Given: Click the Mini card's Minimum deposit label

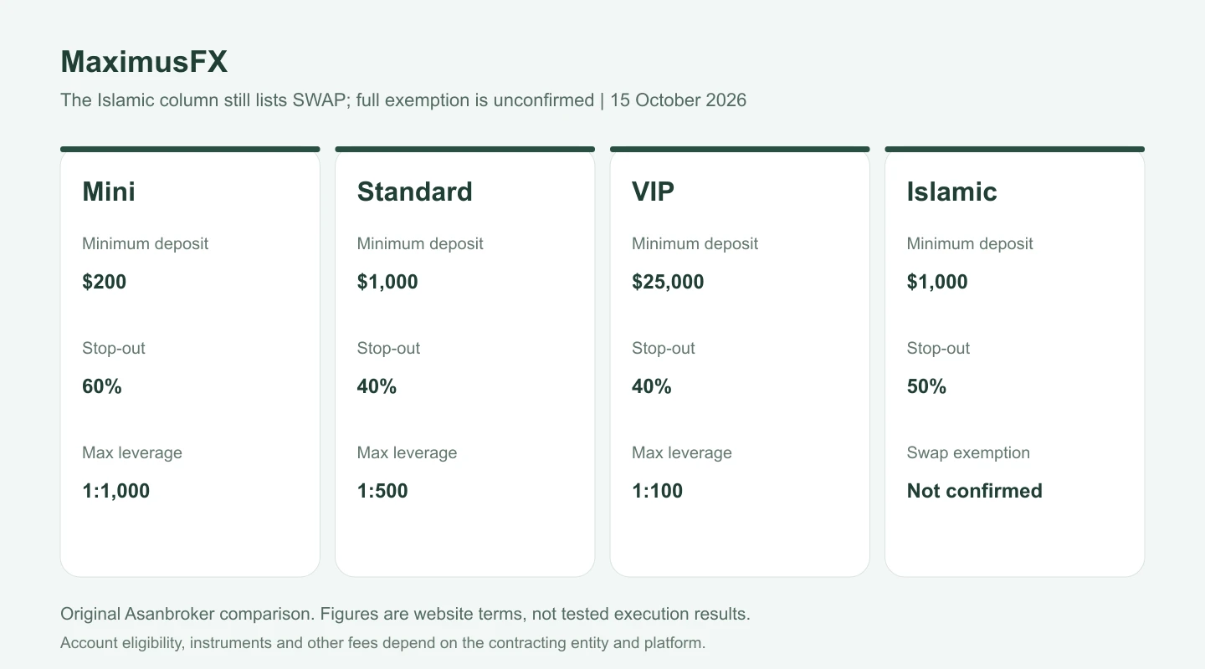Looking at the screenshot, I should (146, 244).
